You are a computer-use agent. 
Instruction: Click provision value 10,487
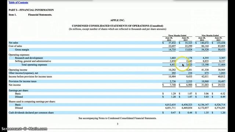221,81
